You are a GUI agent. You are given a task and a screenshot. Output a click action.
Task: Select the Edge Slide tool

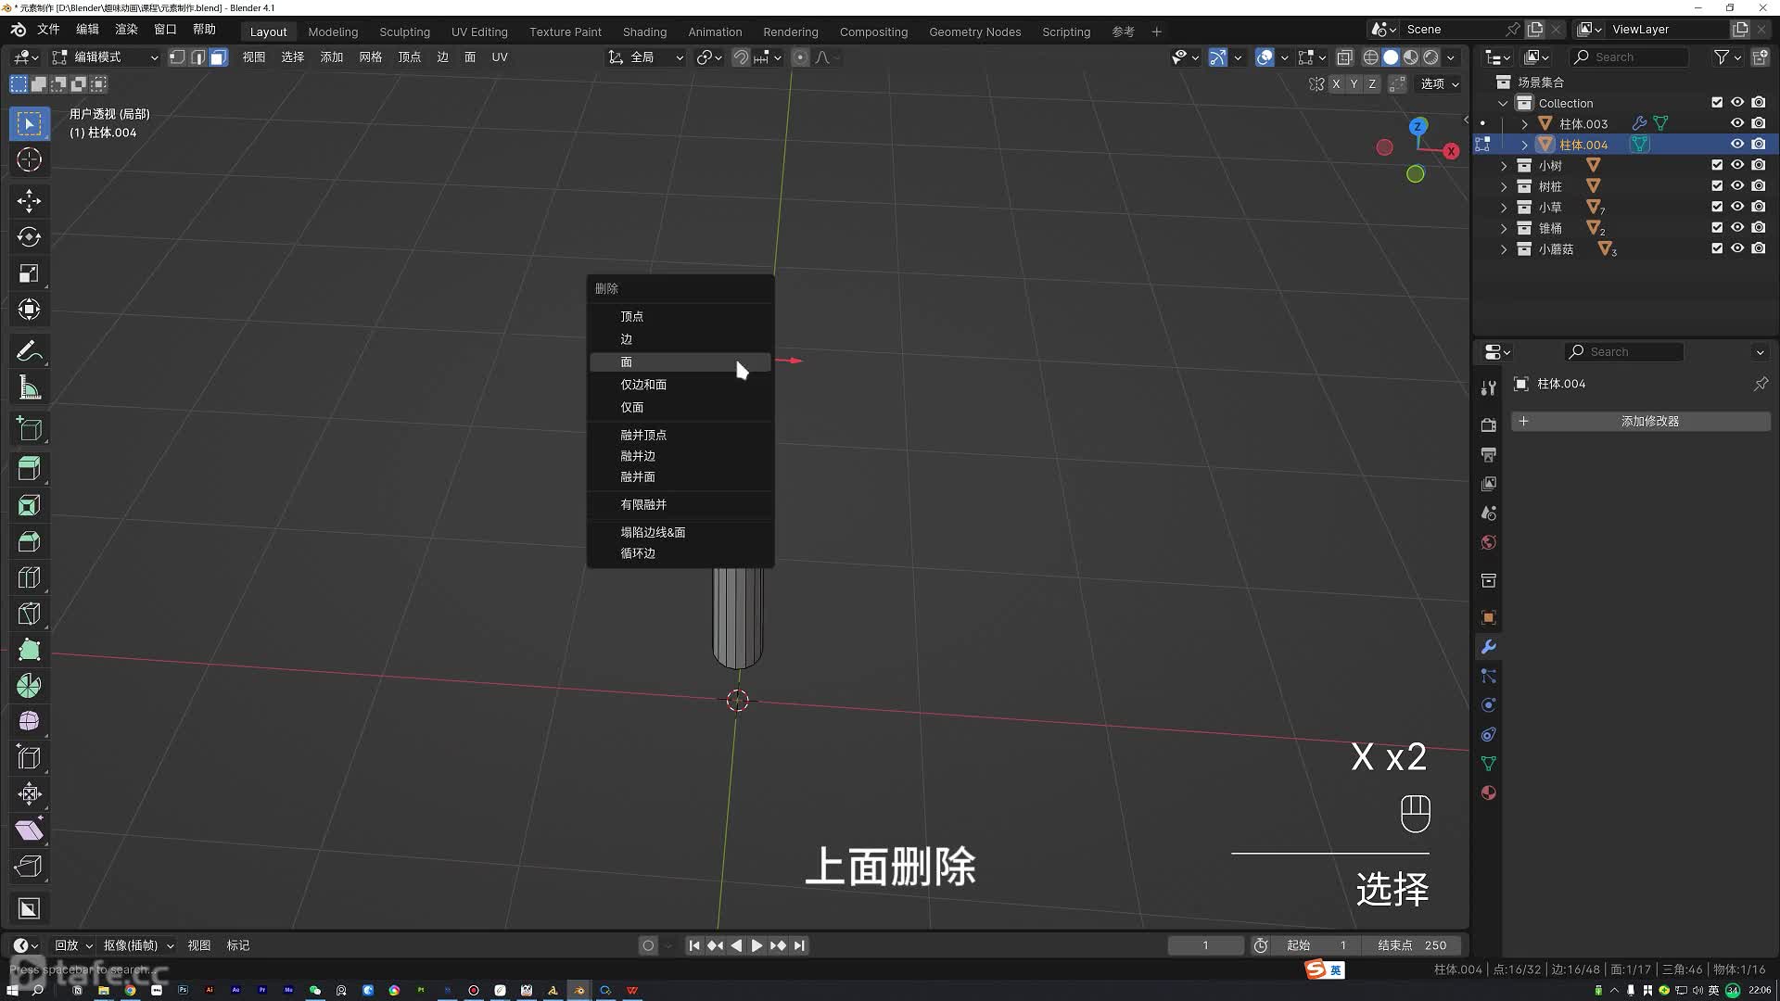tap(29, 757)
